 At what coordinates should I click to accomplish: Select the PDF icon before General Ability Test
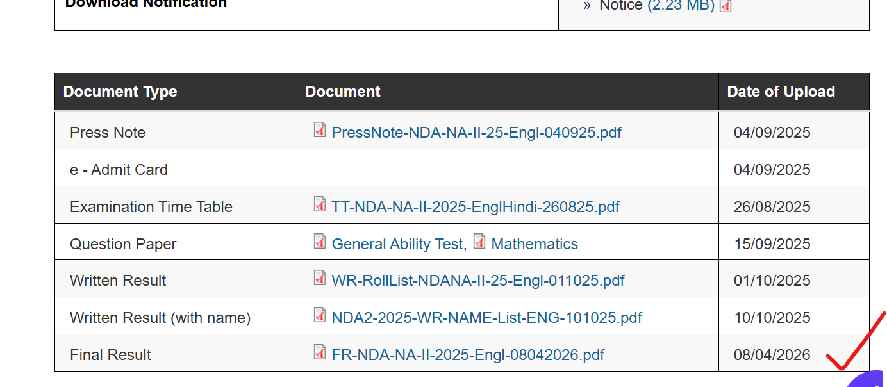320,242
